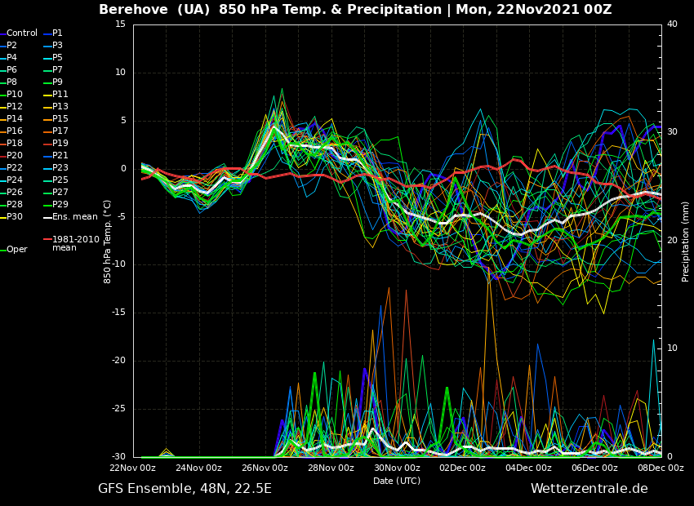This screenshot has width=694, height=506.
Task: Select the P29 legend item
Action: coord(60,205)
